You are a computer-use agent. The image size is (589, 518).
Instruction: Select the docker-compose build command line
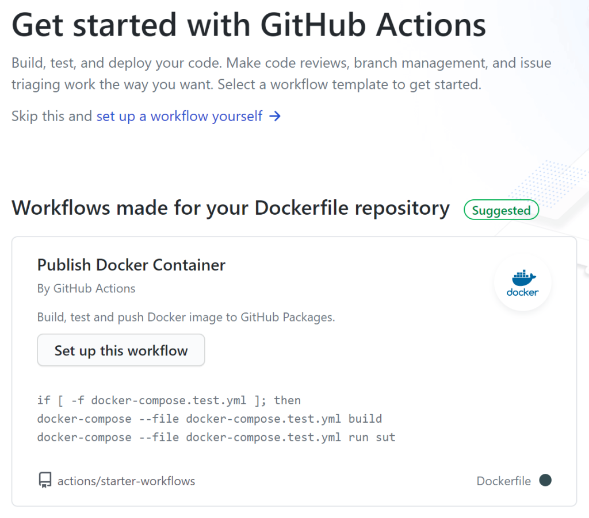tap(209, 419)
